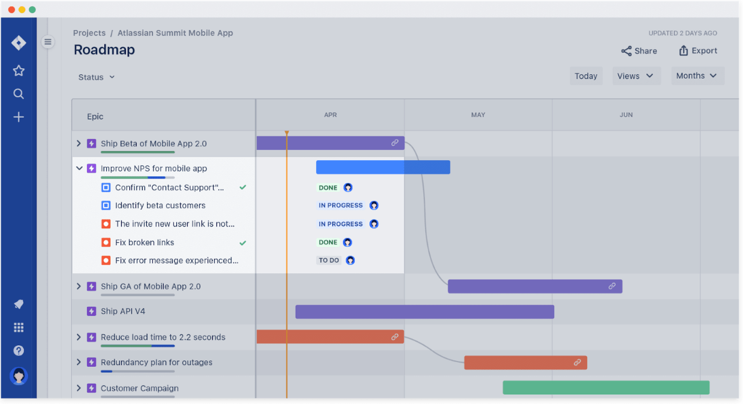Click the Create plus icon in the sidebar
Image resolution: width=743 pixels, height=404 pixels.
[x=19, y=117]
